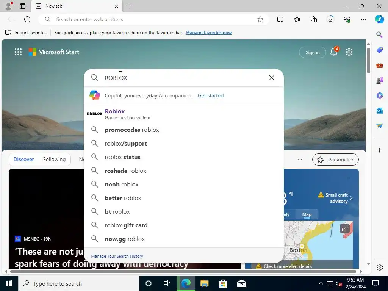Open split screen view
This screenshot has height=291, width=388.
pos(280,19)
